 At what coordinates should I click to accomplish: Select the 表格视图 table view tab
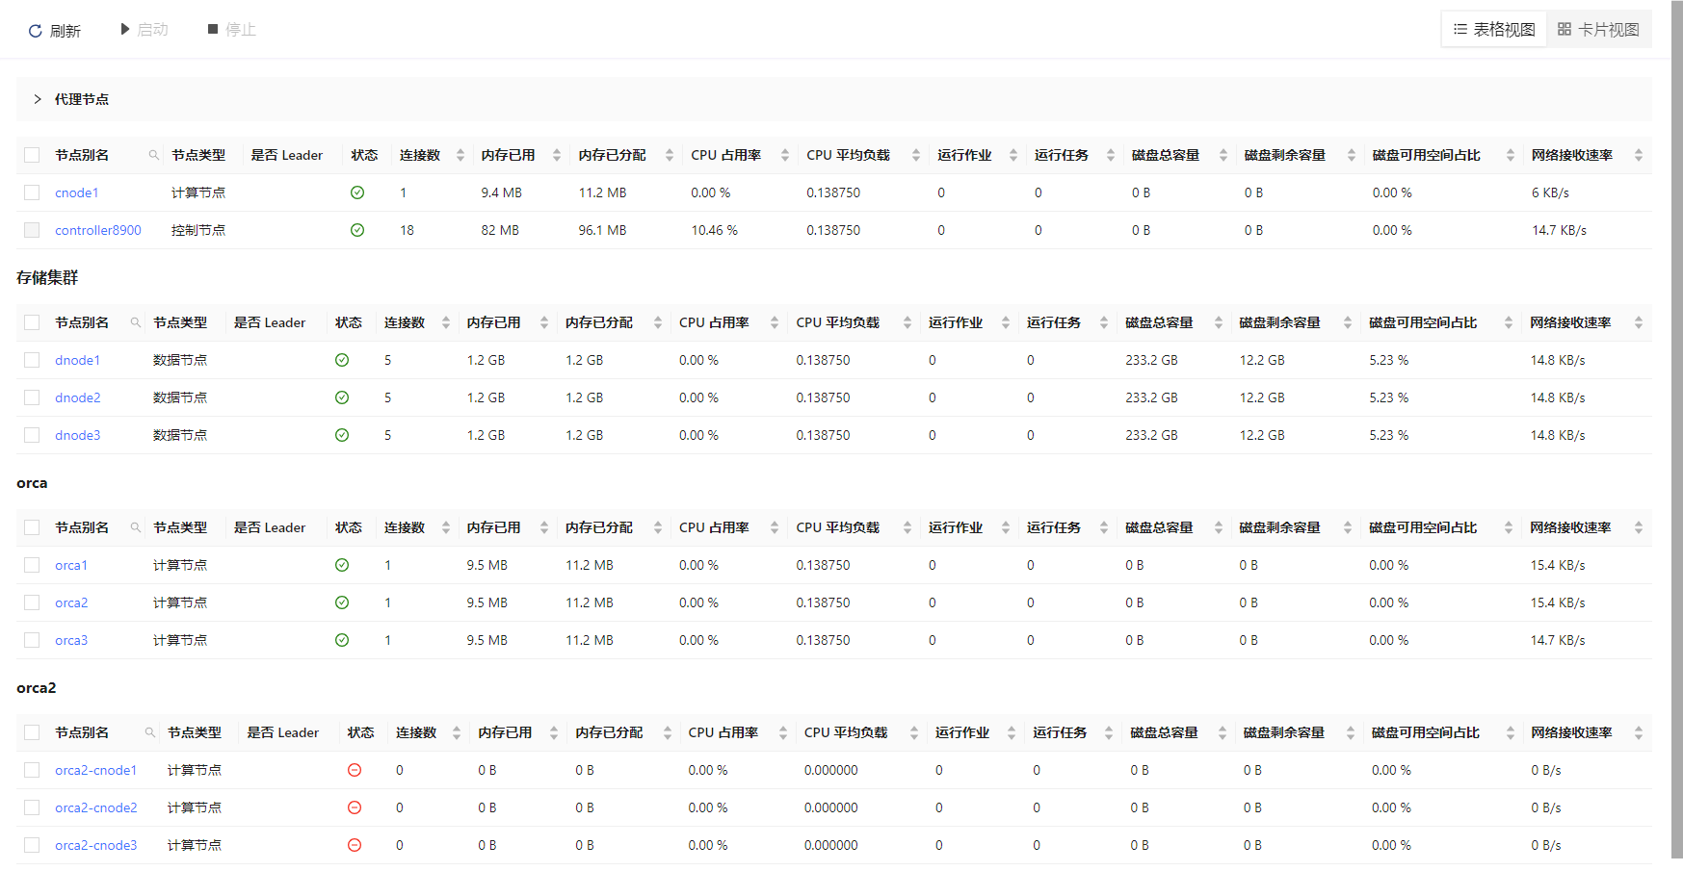point(1494,30)
